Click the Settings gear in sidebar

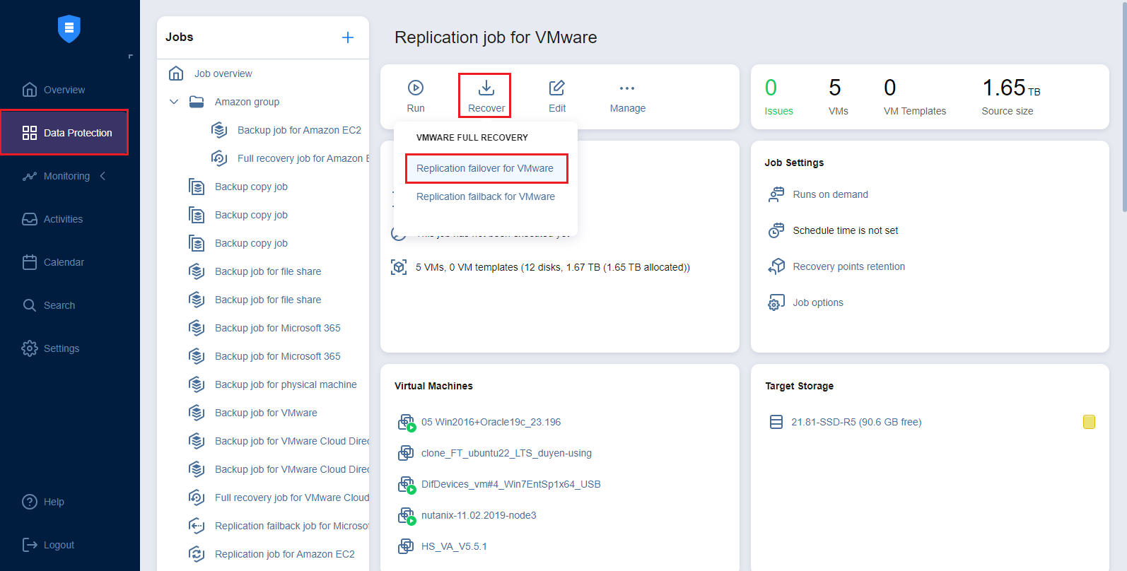30,348
